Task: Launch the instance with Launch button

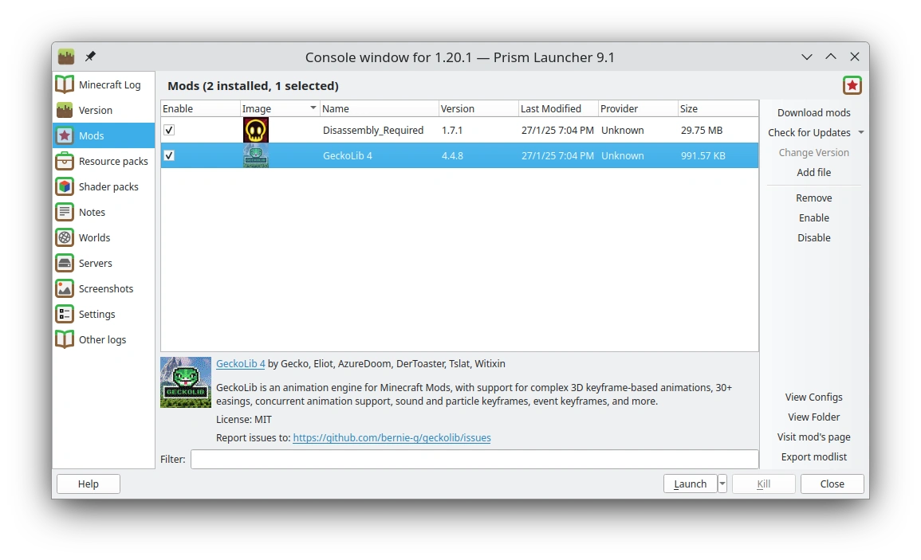Action: [691, 484]
